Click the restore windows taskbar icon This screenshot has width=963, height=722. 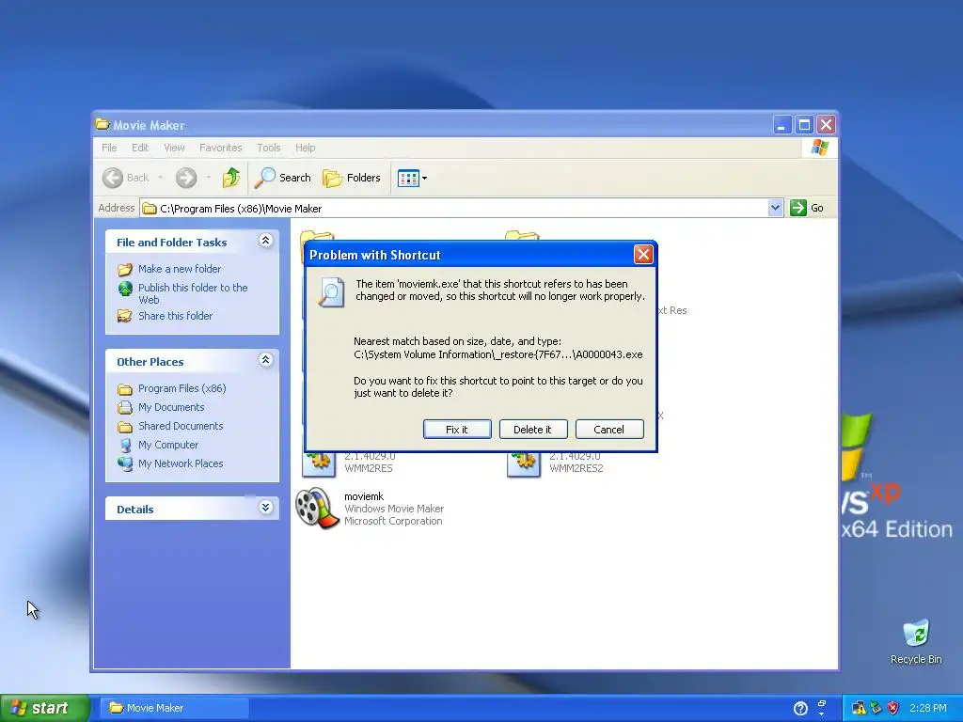click(822, 703)
